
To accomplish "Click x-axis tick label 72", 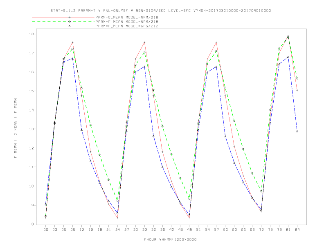I will click(261, 230).
